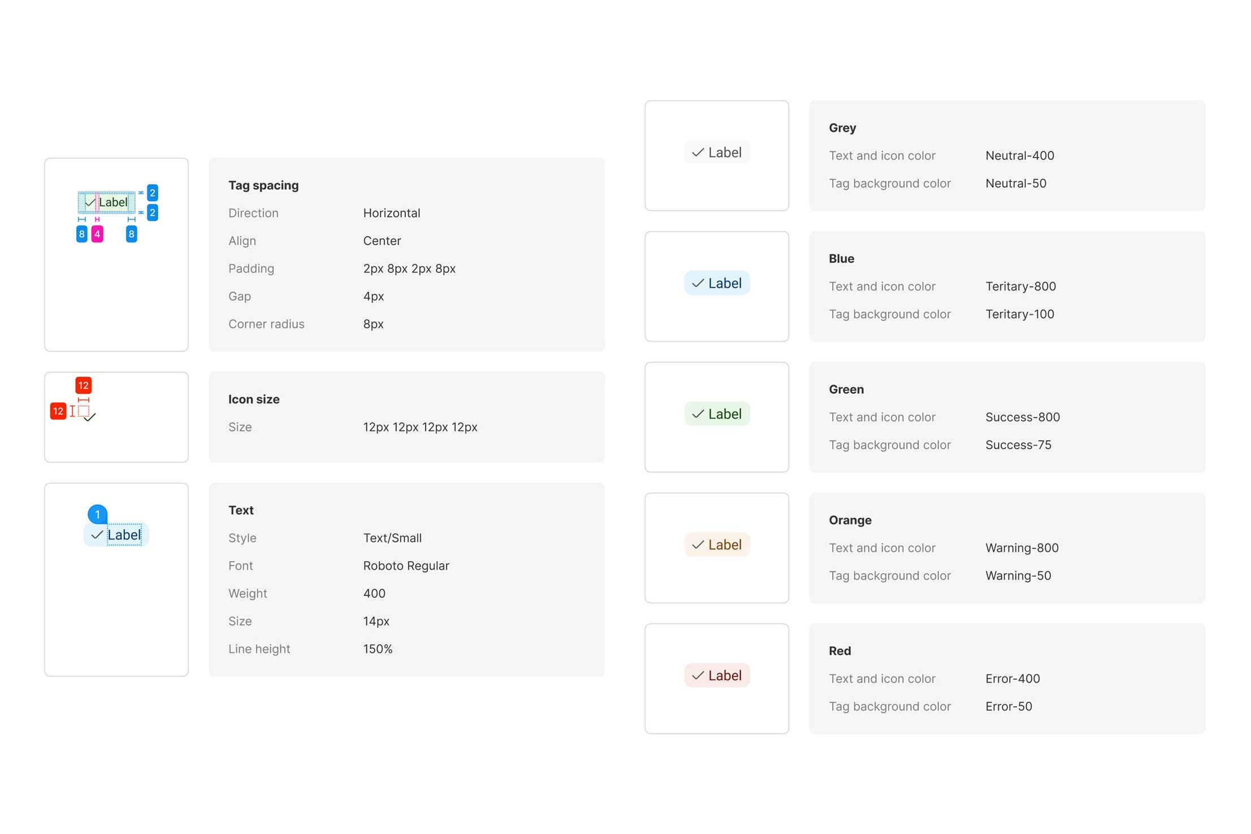Screen dimensions: 1251x834
Task: Click the checkmark beside the dotted-outlined Label text
Action: [x=97, y=535]
